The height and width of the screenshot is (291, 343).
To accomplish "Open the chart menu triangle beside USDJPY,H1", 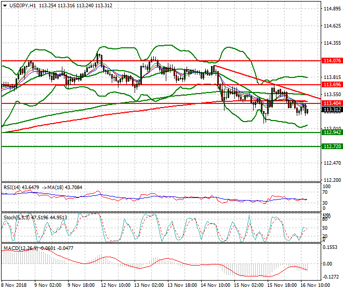I will click(x=5, y=6).
